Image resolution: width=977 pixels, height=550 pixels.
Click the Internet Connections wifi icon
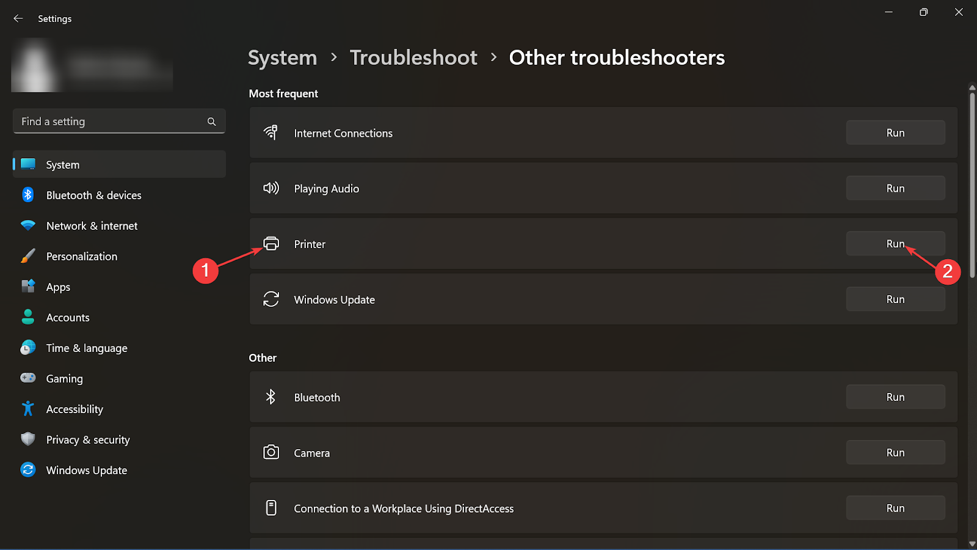(x=271, y=132)
